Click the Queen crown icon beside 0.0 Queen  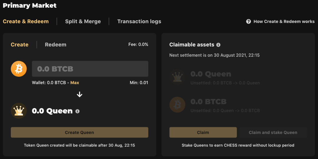(19, 111)
